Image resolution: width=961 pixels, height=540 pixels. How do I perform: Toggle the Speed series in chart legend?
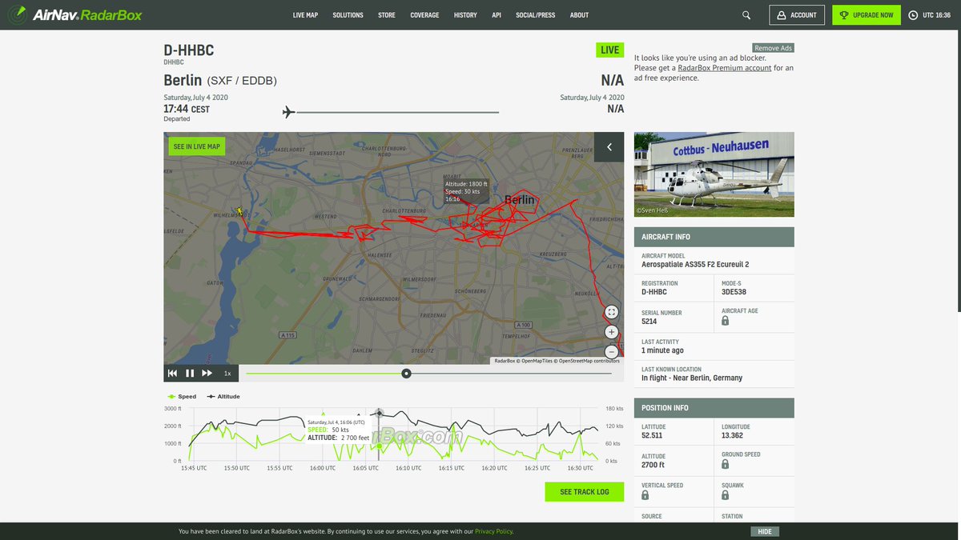[182, 396]
